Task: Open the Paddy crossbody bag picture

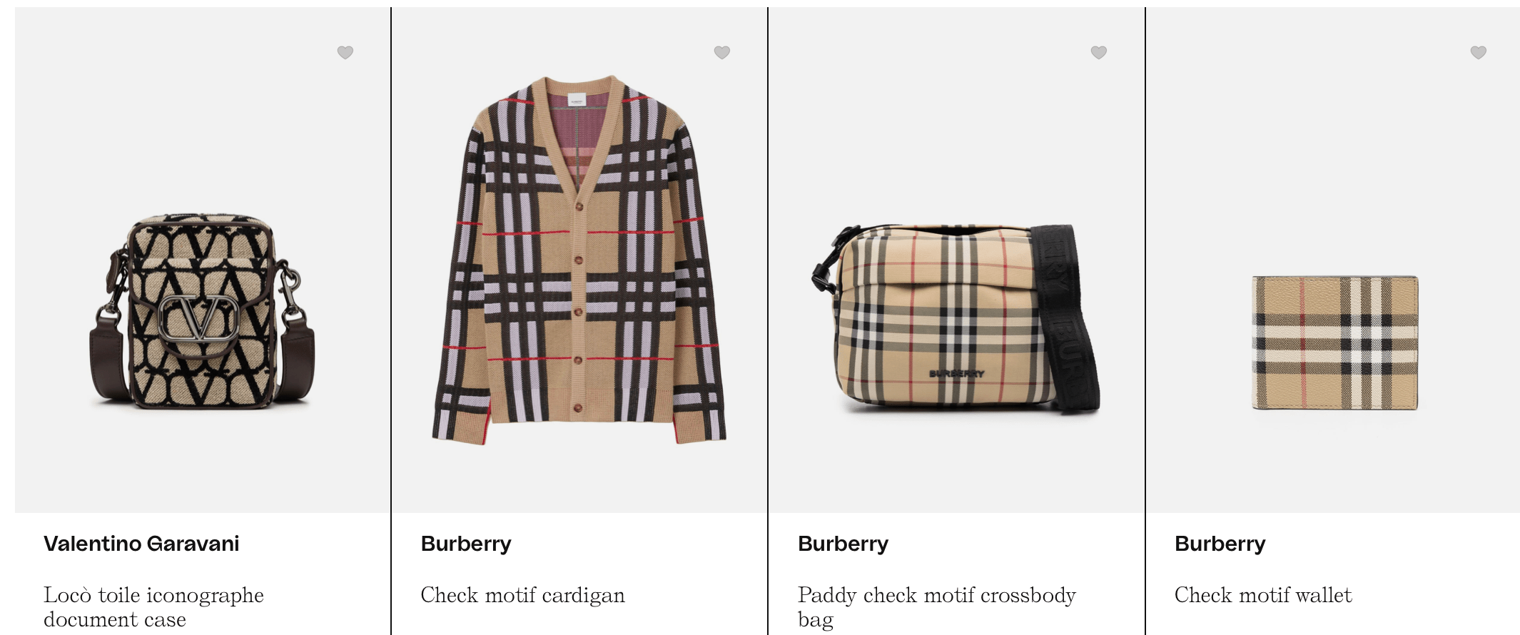Action: (956, 319)
